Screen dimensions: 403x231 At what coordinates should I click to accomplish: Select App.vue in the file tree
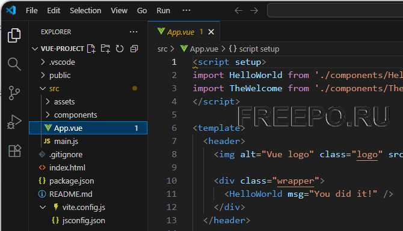click(88, 128)
